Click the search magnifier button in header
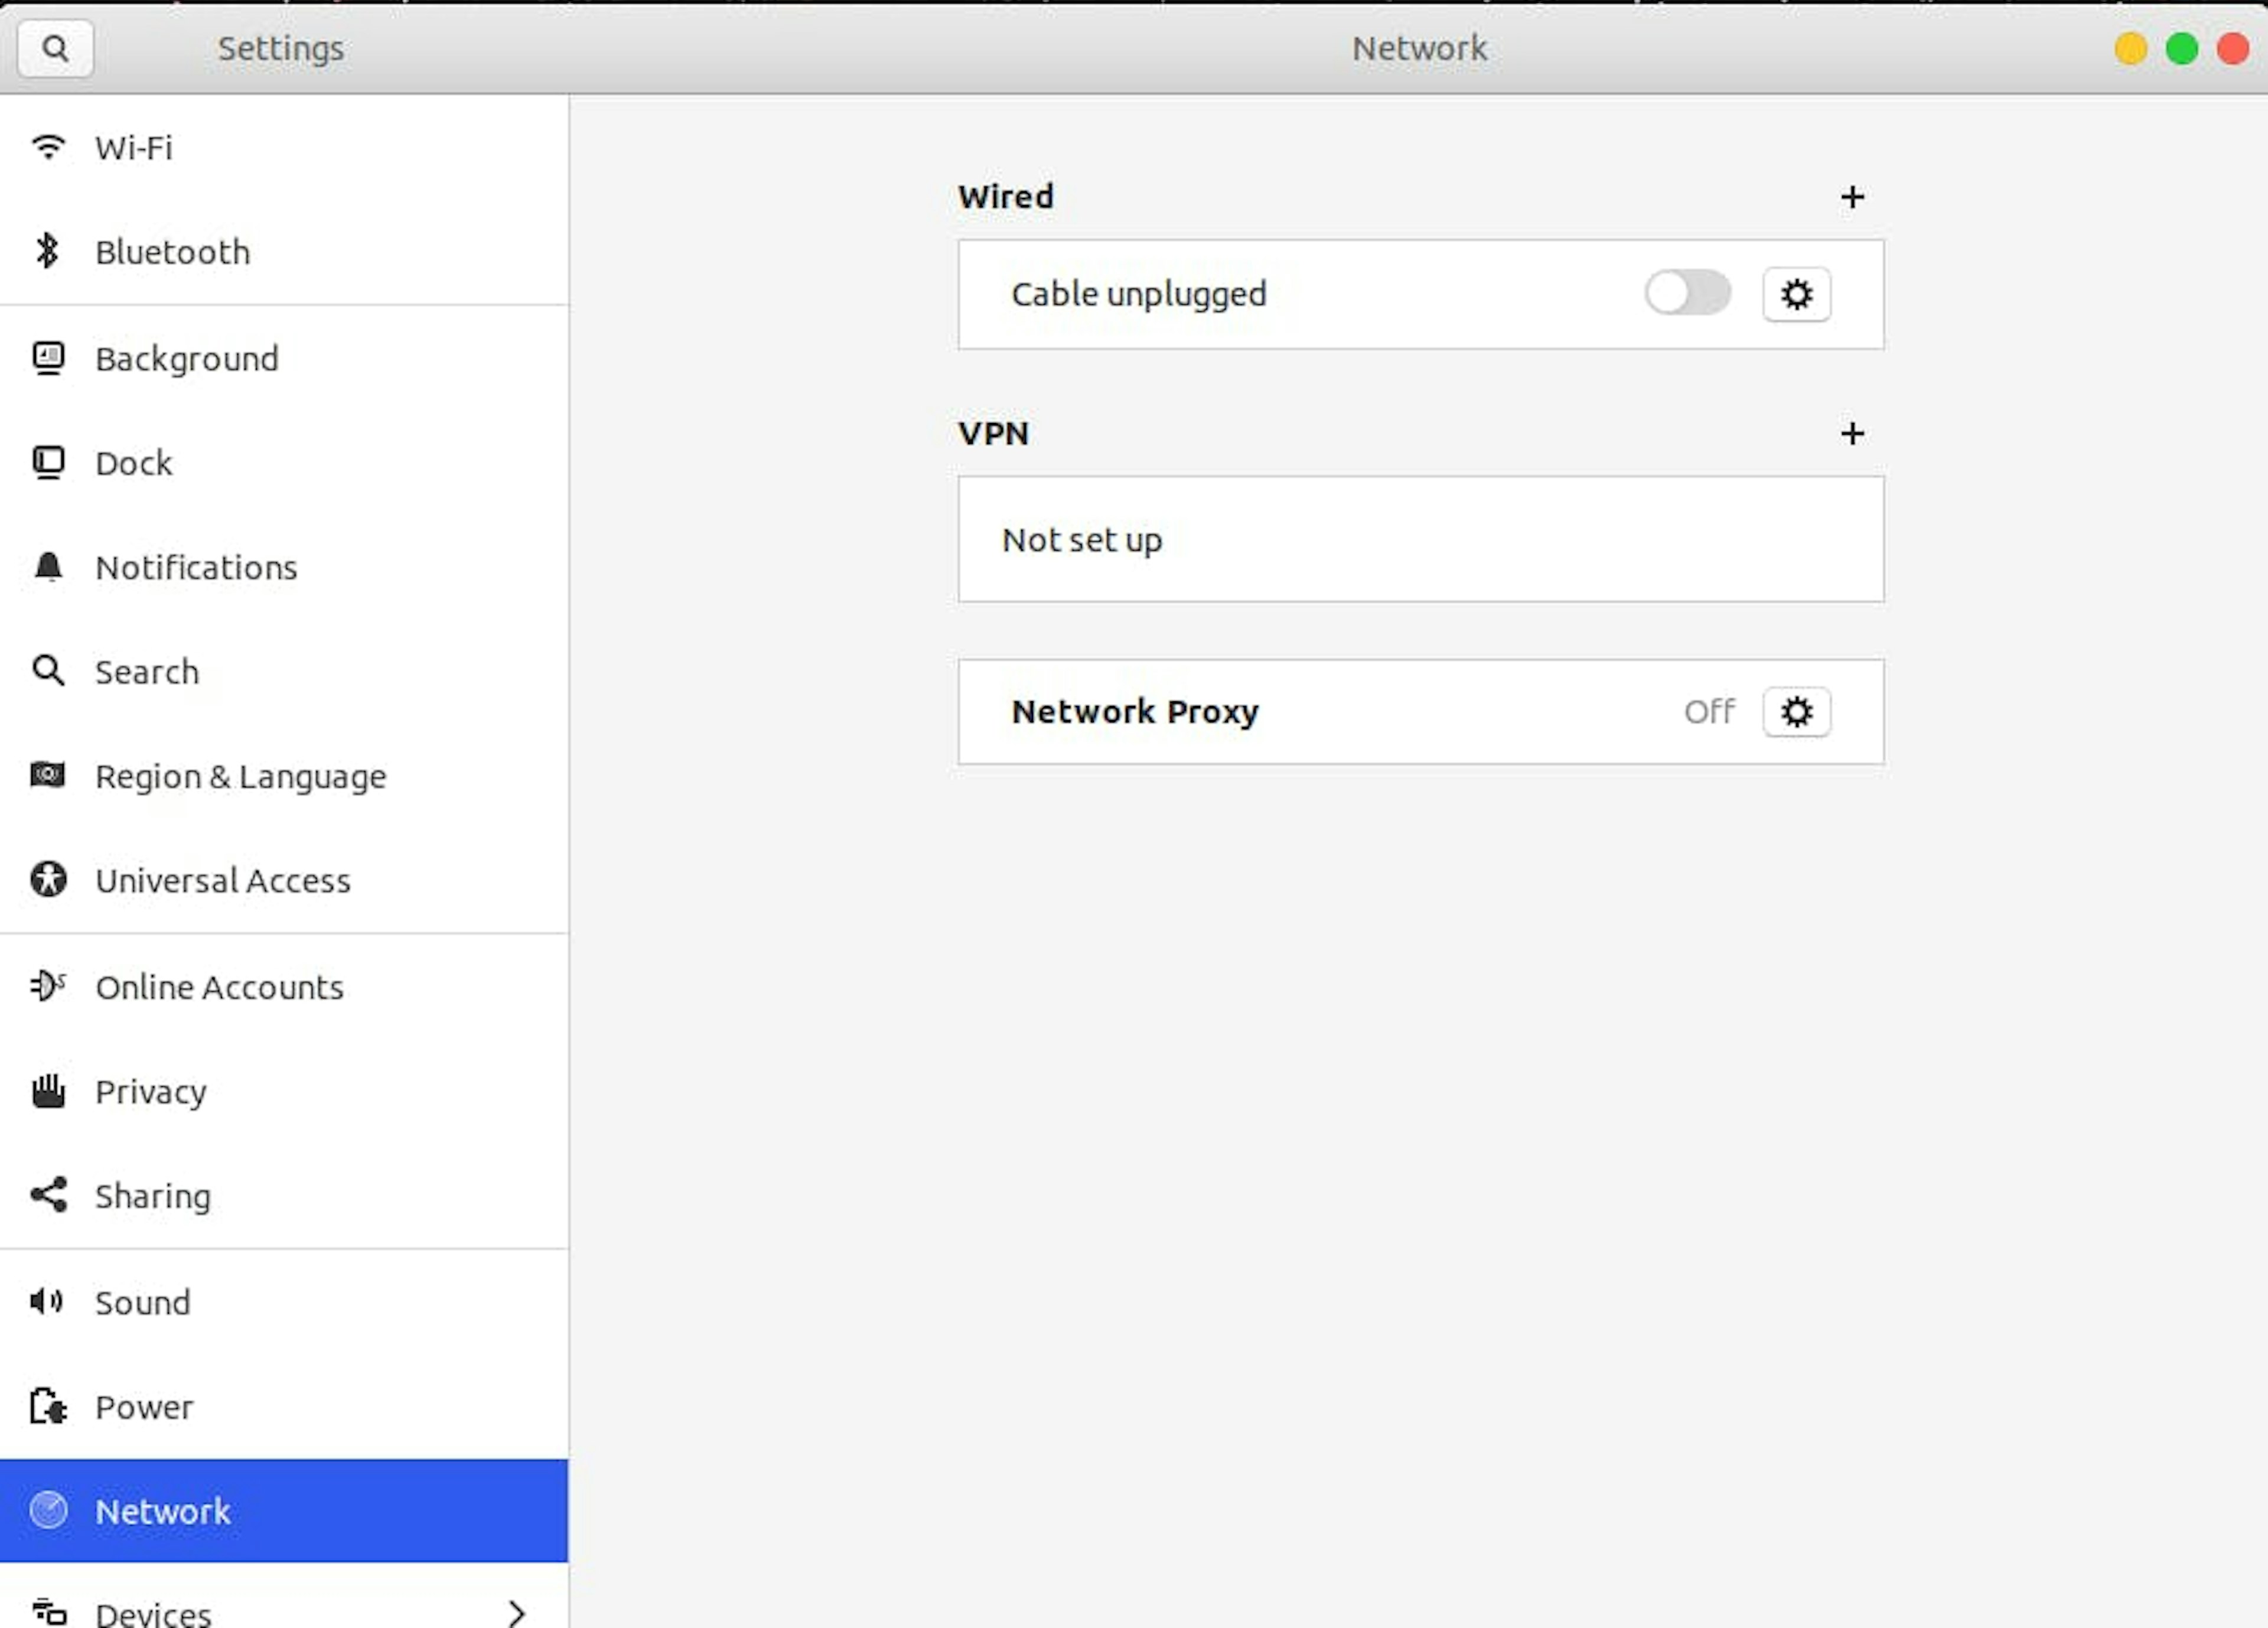 55,48
